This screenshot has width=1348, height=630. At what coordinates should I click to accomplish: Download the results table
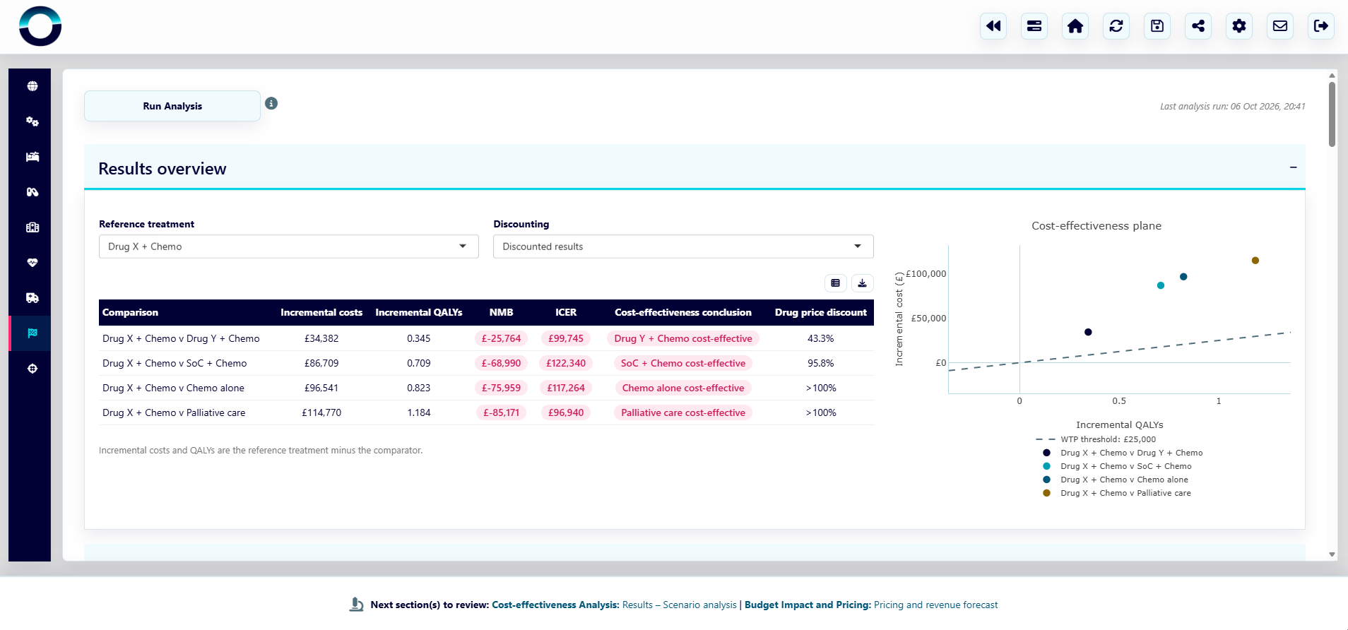[x=863, y=283]
